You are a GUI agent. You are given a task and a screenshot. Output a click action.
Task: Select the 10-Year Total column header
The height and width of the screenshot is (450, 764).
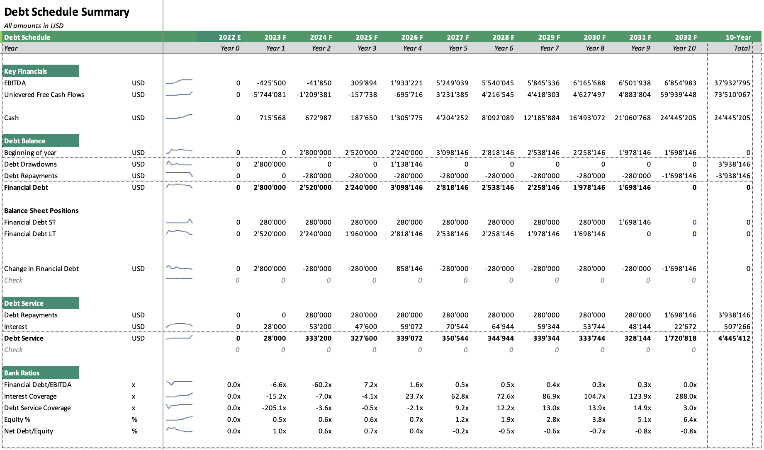(738, 37)
